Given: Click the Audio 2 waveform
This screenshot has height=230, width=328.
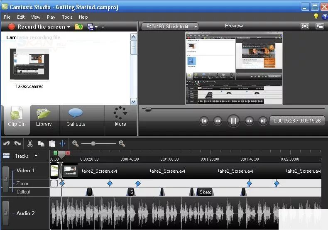Looking at the screenshot, I should 185,213.
